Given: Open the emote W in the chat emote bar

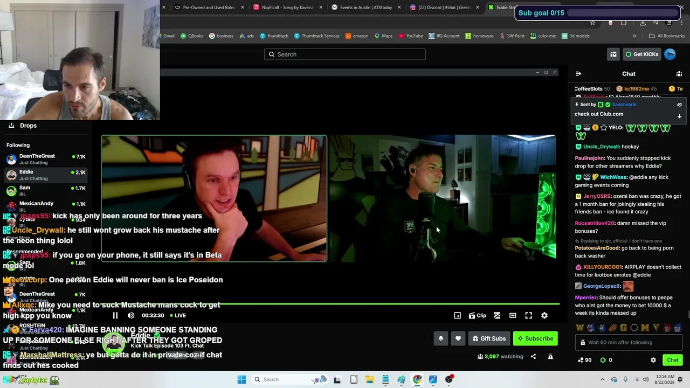Looking at the screenshot, I should point(580,328).
